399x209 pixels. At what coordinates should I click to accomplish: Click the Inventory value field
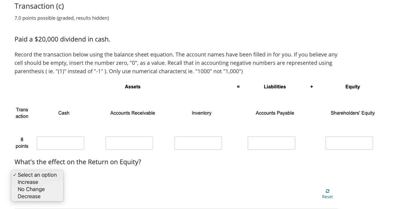click(x=198, y=143)
